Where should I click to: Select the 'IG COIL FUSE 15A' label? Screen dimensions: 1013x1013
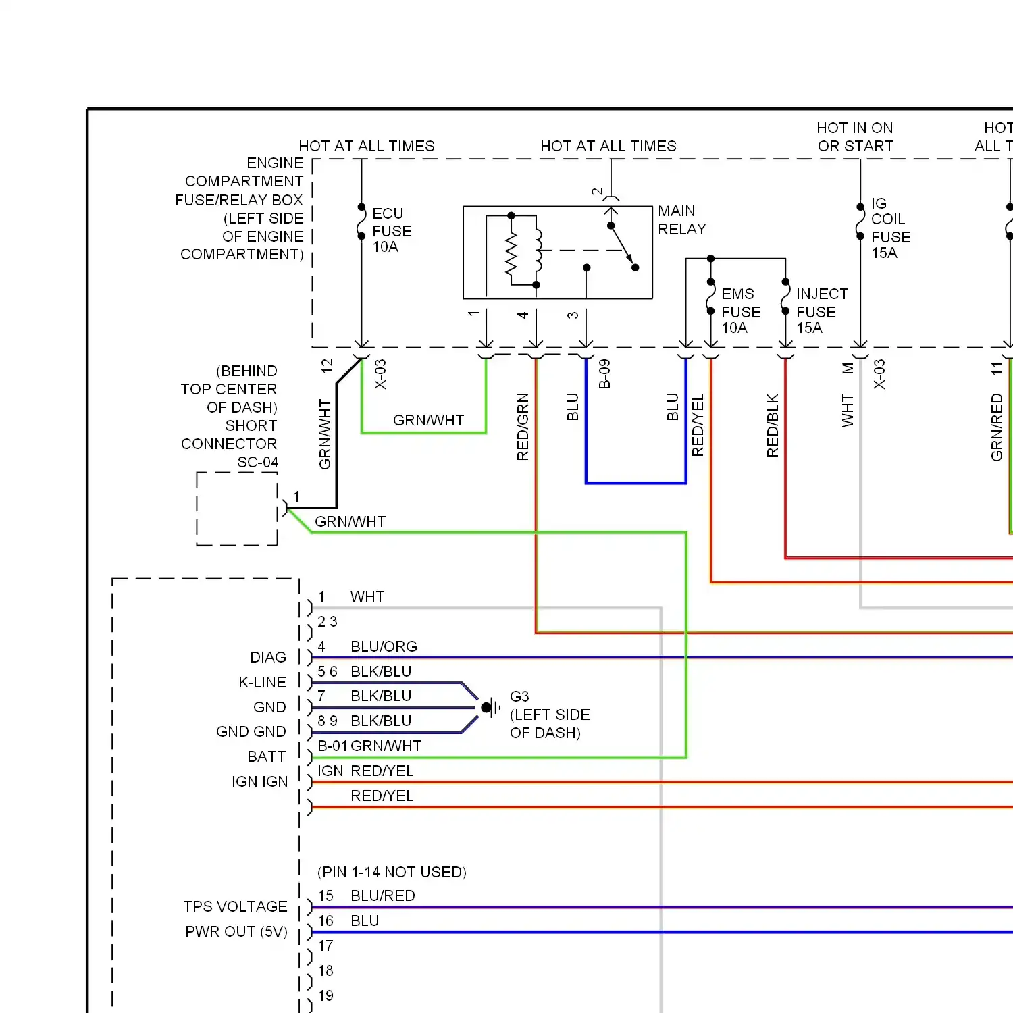tap(891, 228)
